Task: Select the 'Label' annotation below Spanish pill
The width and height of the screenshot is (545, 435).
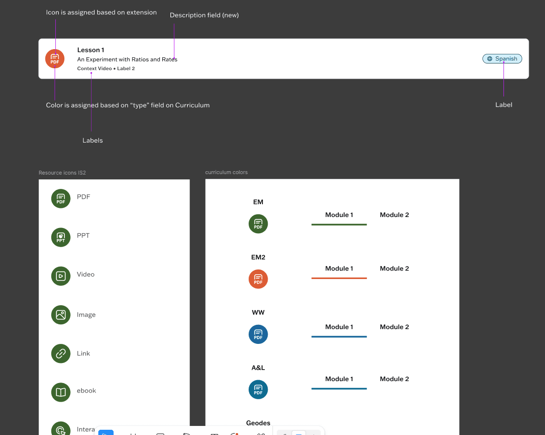Action: coord(503,105)
